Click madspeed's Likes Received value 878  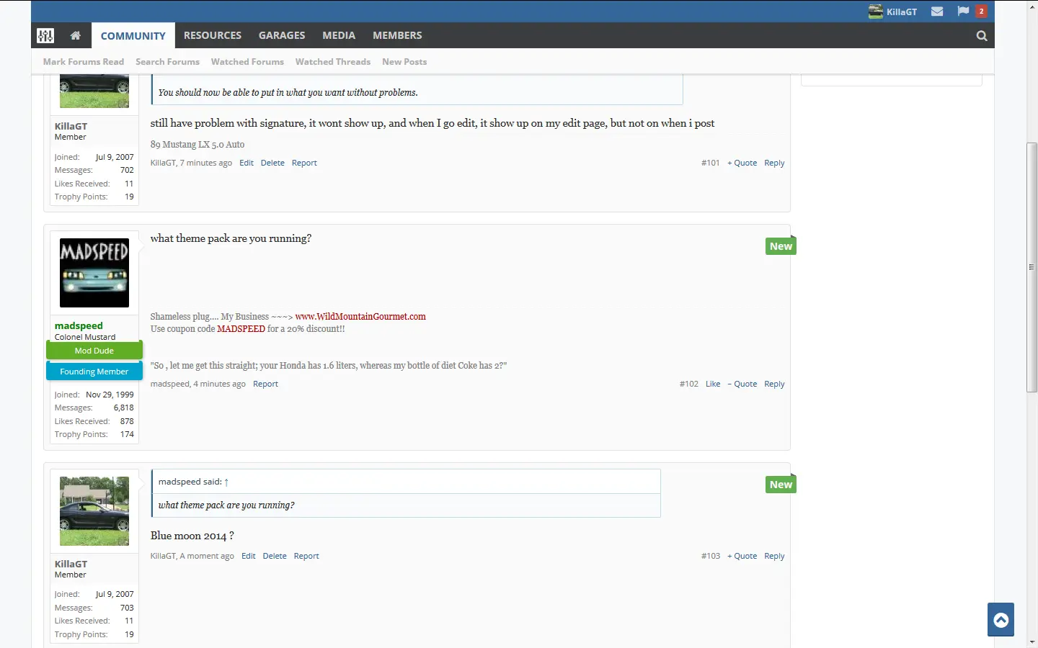coord(127,421)
